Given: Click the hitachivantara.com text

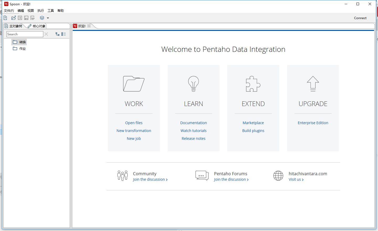Looking at the screenshot, I should coord(308,174).
